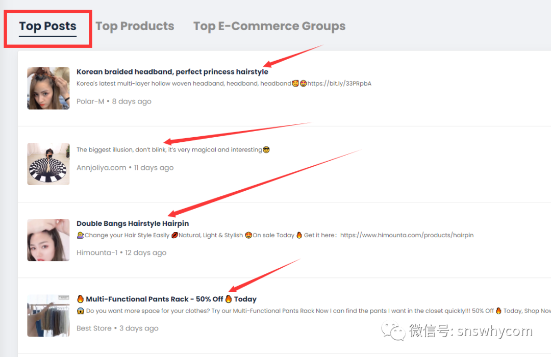Open the Top Products tab
This screenshot has height=357, width=551.
135,27
